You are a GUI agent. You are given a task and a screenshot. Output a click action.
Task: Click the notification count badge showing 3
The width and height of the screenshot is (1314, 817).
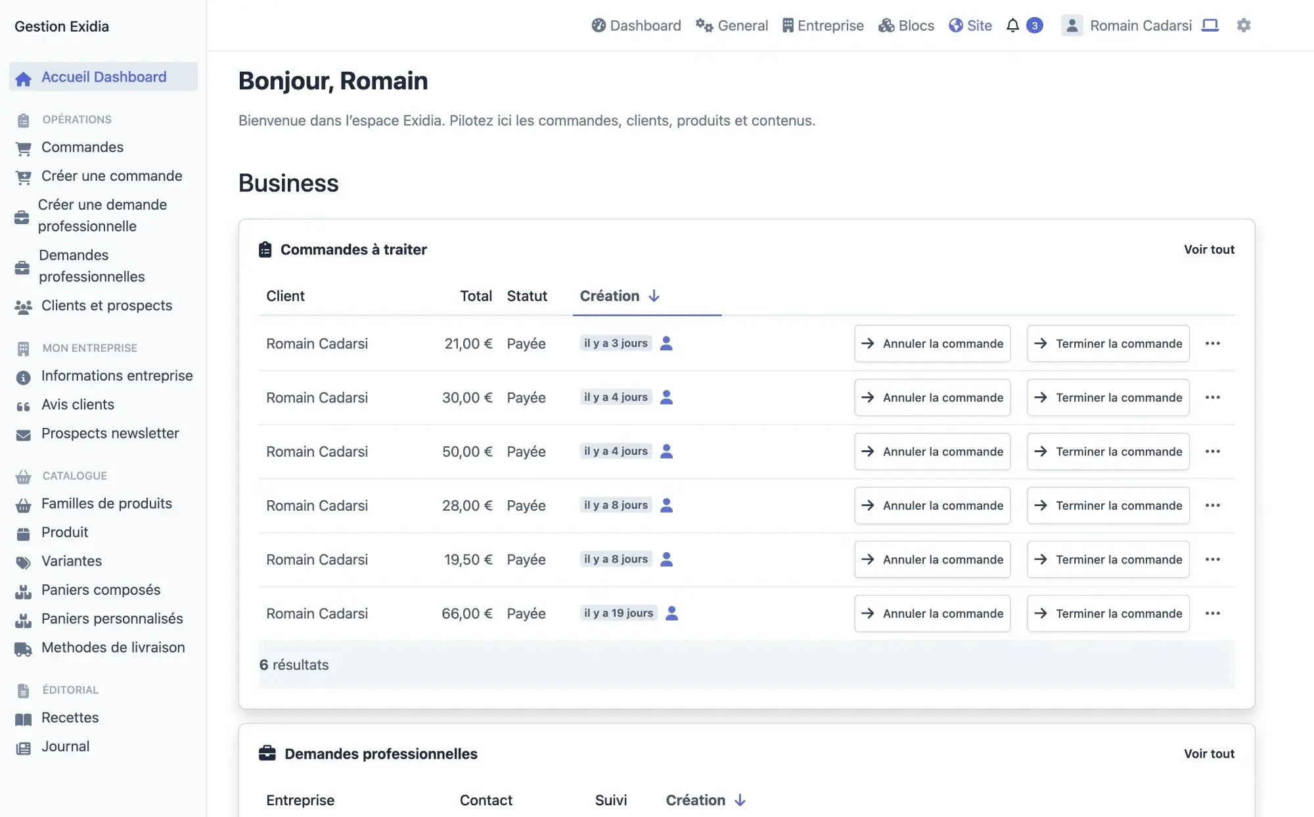point(1034,26)
